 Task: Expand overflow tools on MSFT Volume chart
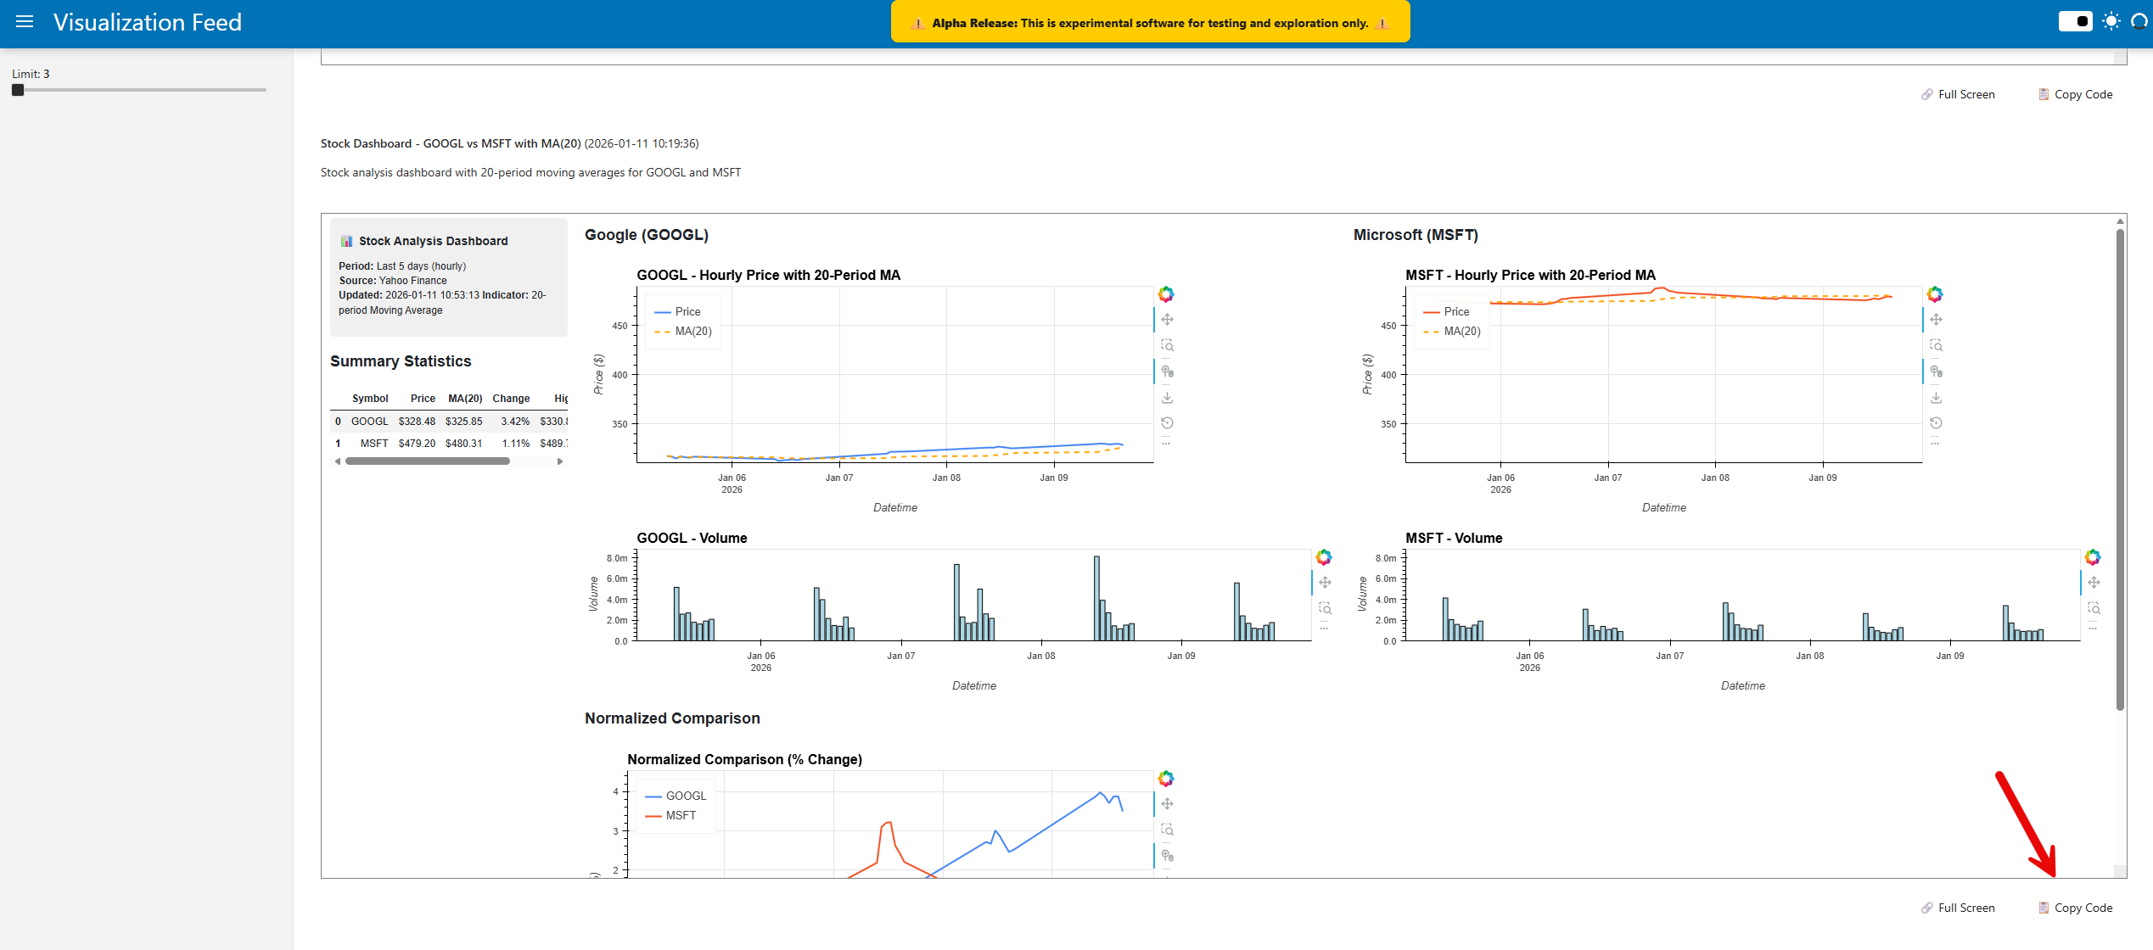(2093, 629)
